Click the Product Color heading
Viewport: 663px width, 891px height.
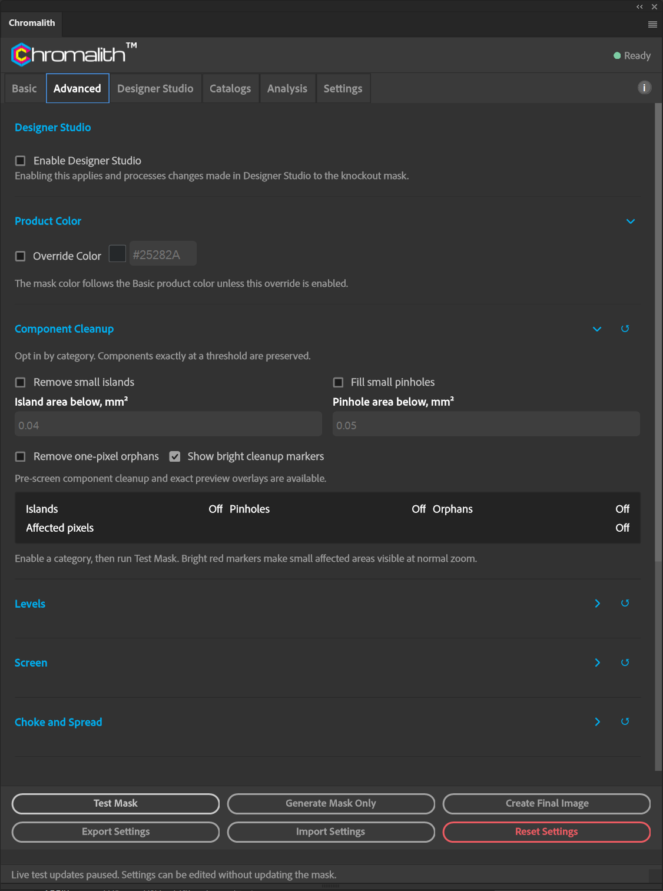coord(48,221)
